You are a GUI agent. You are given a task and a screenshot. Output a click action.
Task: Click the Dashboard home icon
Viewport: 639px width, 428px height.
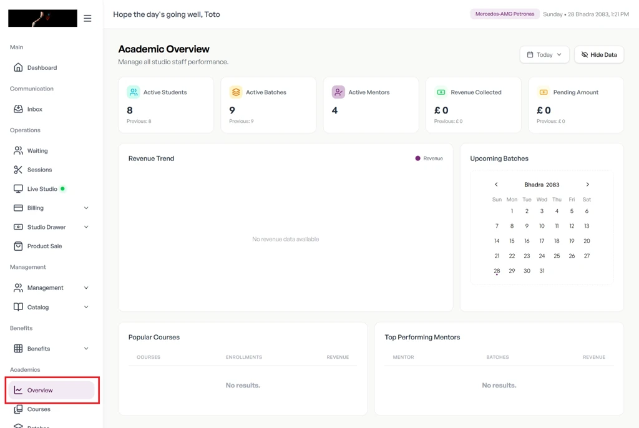click(18, 67)
